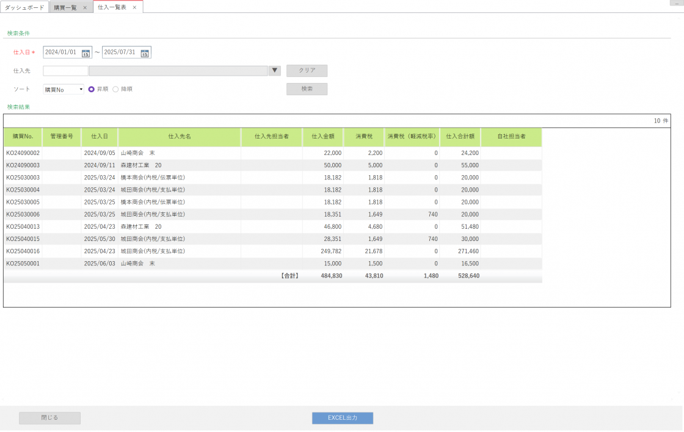The image size is (684, 432).
Task: Click the 仕入金額 column header
Action: coord(322,137)
